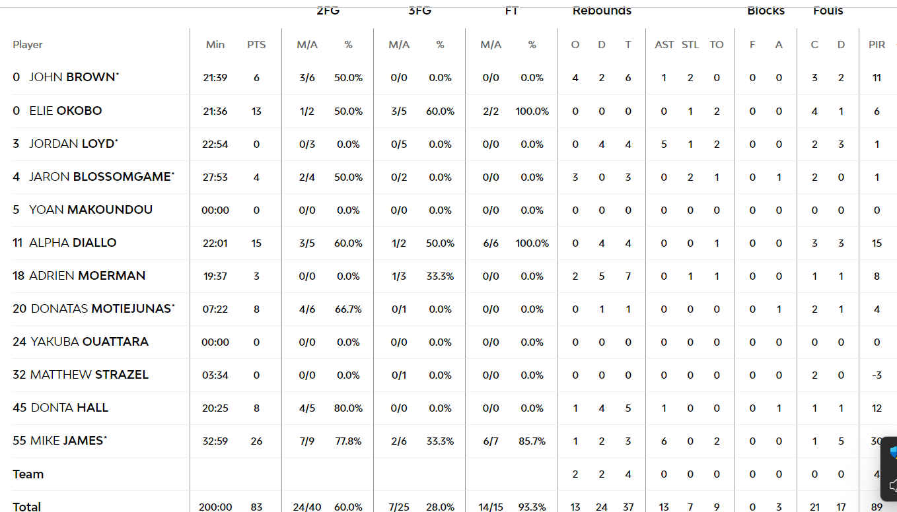The image size is (897, 512).
Task: Select Elie Okobo player name
Action: pyautogui.click(x=65, y=111)
